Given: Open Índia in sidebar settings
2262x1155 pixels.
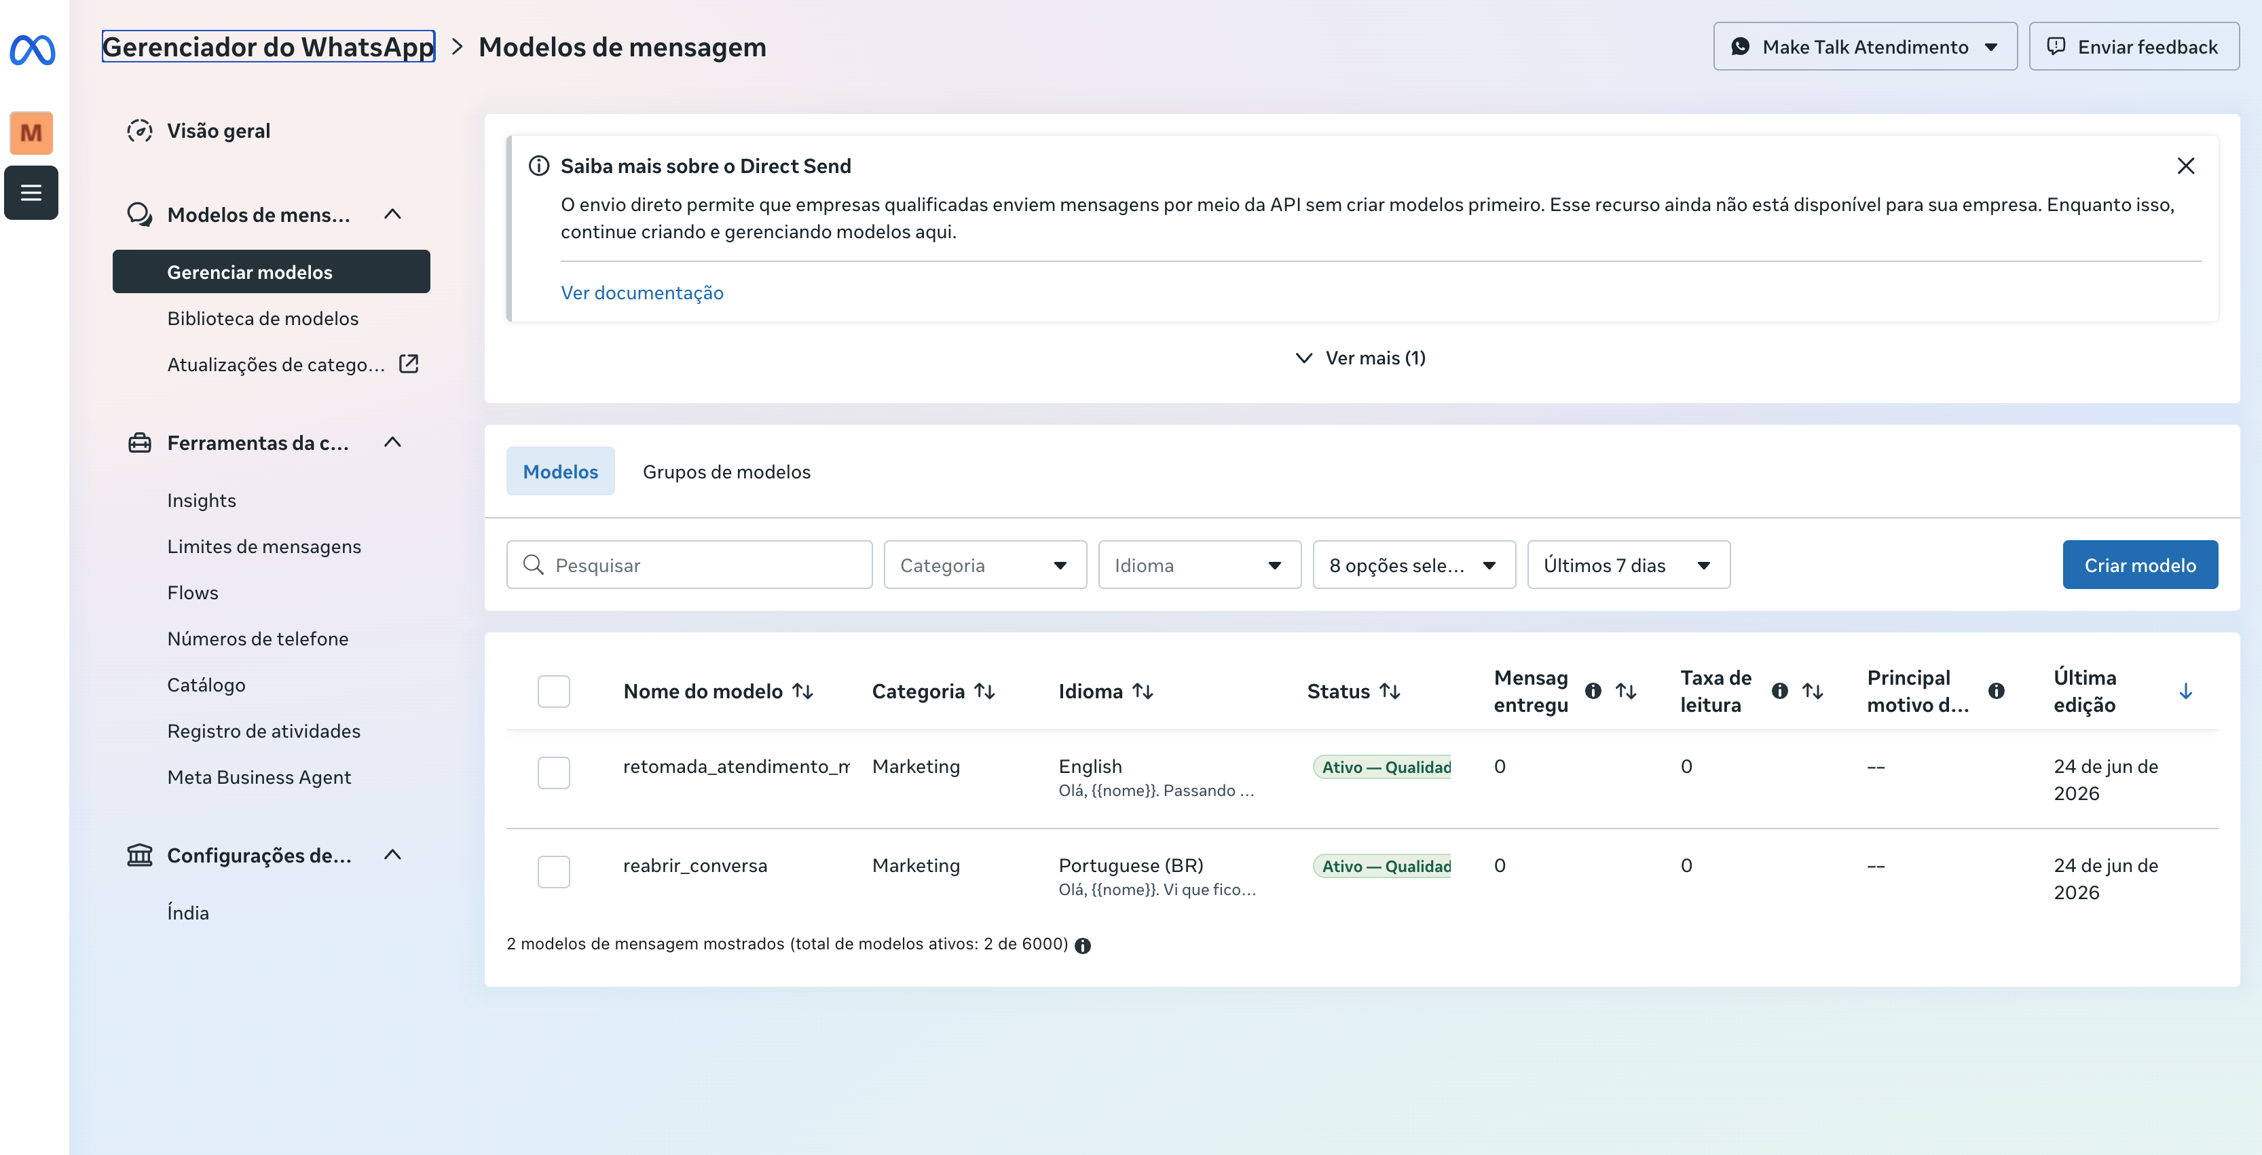Looking at the screenshot, I should pos(188,913).
